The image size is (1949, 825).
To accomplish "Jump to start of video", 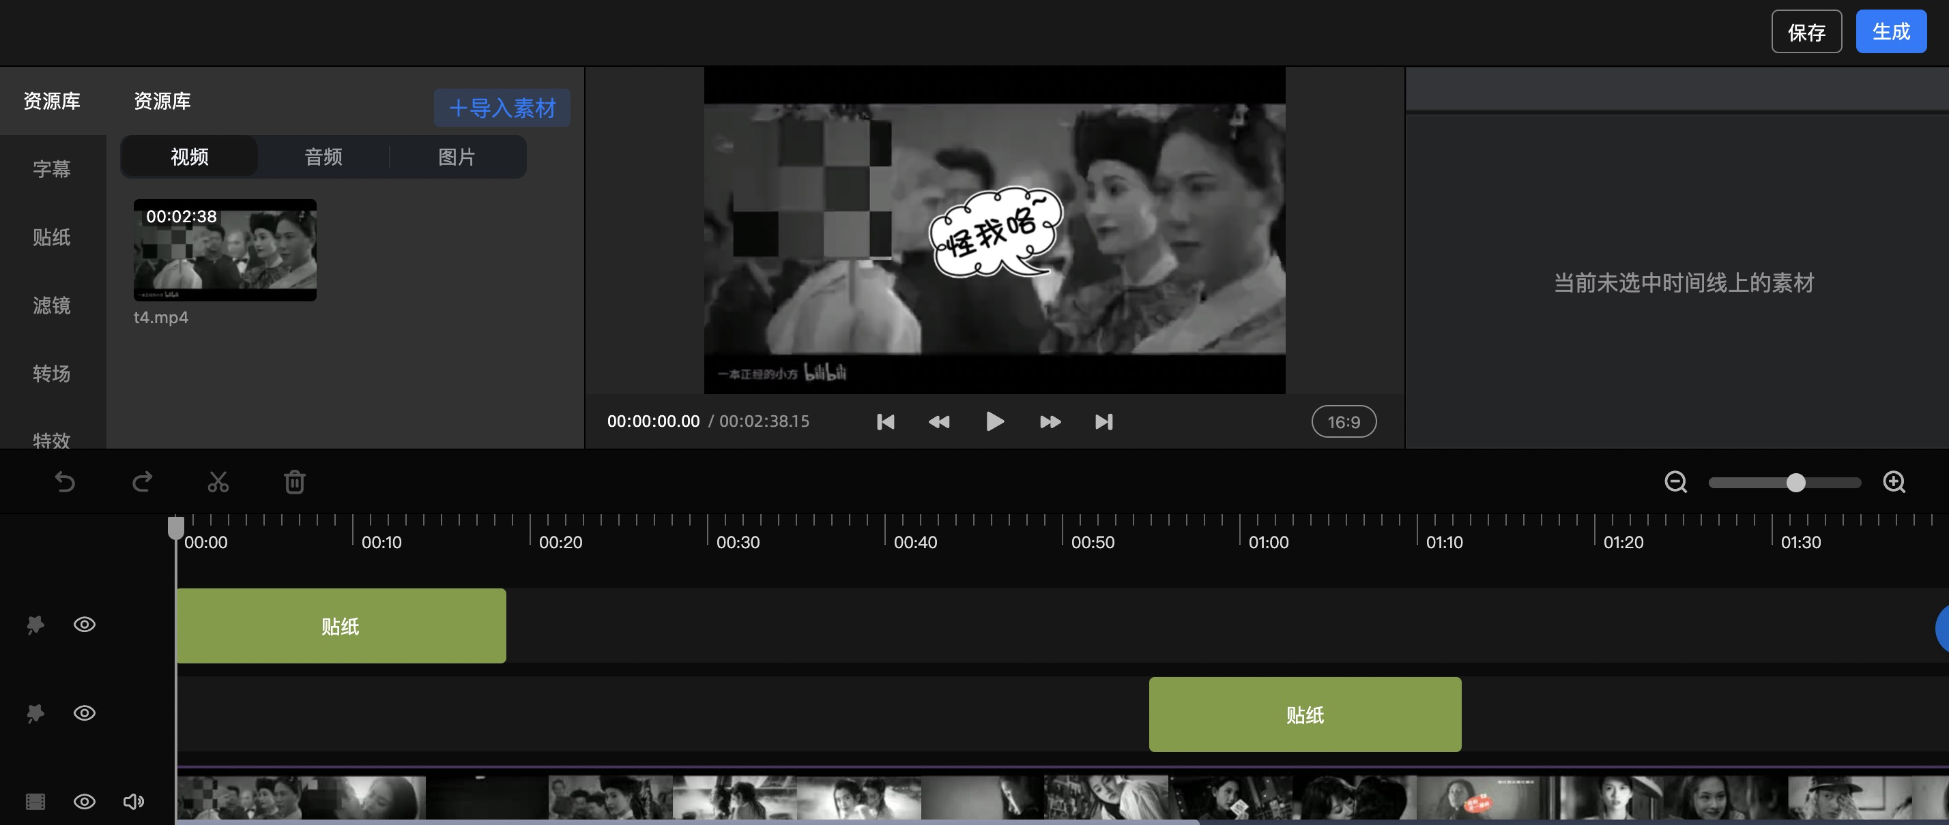I will coord(885,421).
